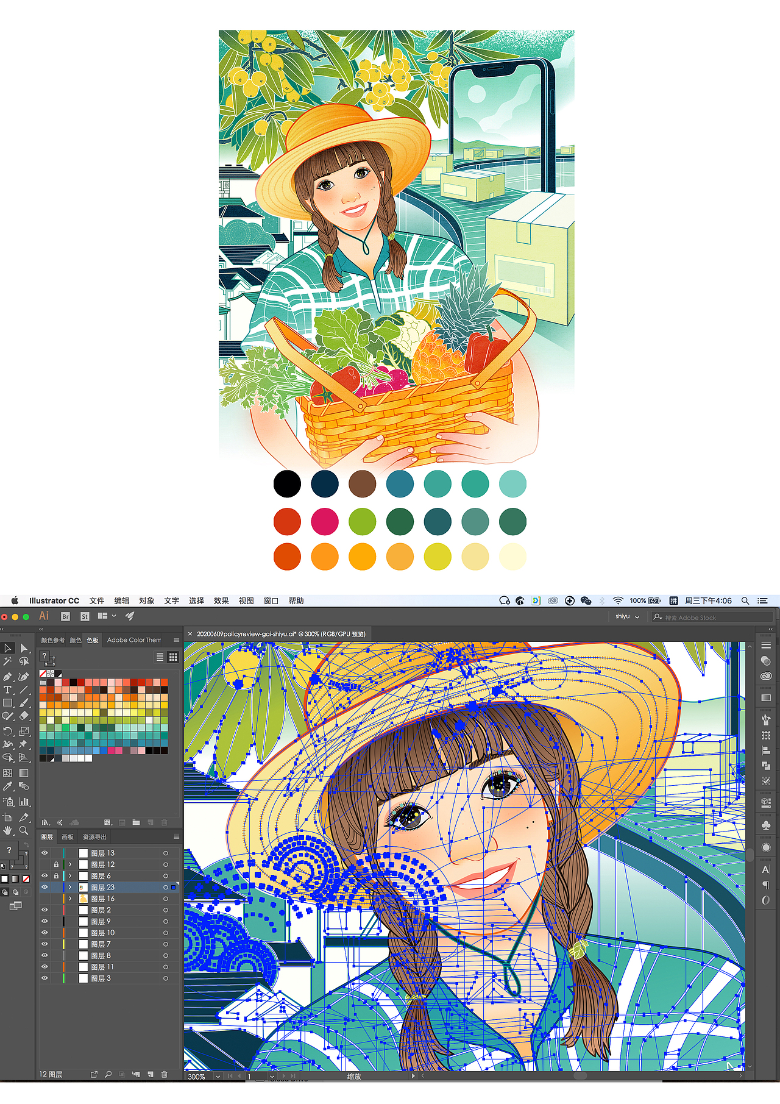Select the Selection tool (black arrow)
780x1104 pixels.
click(8, 648)
